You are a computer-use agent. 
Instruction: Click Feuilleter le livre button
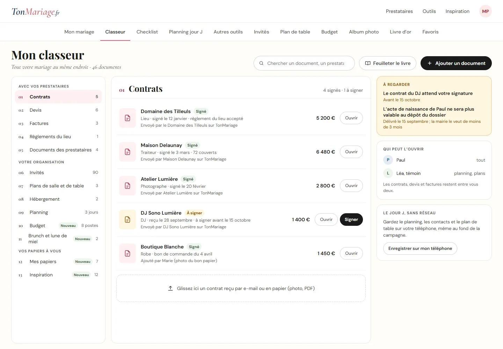(388, 63)
